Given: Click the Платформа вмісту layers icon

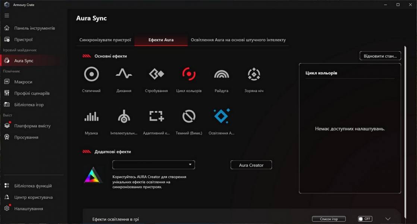Looking at the screenshot, I should [7, 125].
